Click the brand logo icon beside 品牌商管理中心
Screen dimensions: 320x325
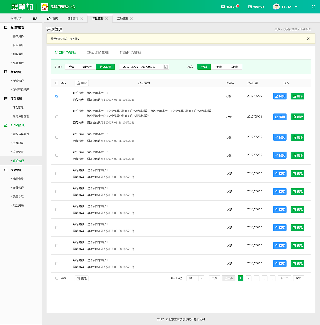[45, 7]
